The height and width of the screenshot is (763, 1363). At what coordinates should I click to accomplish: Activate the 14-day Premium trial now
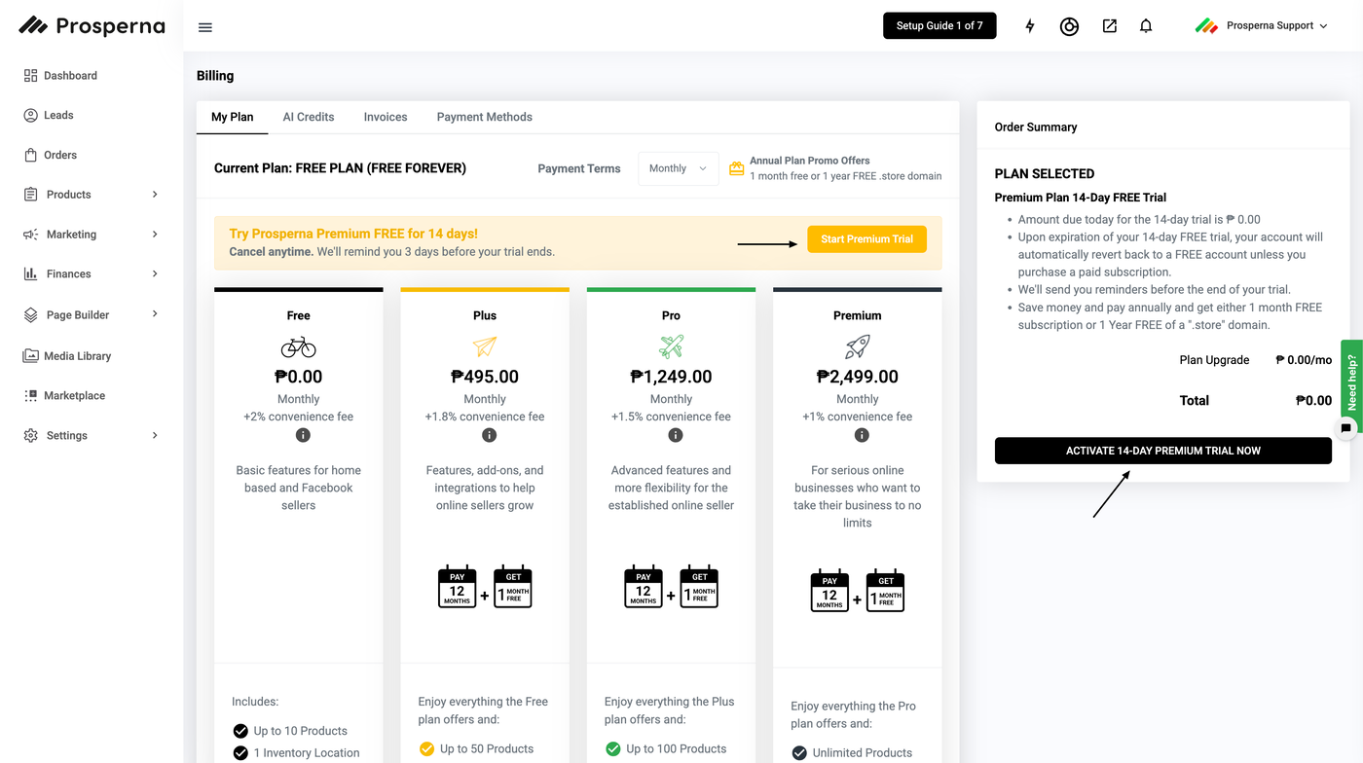1162,451
